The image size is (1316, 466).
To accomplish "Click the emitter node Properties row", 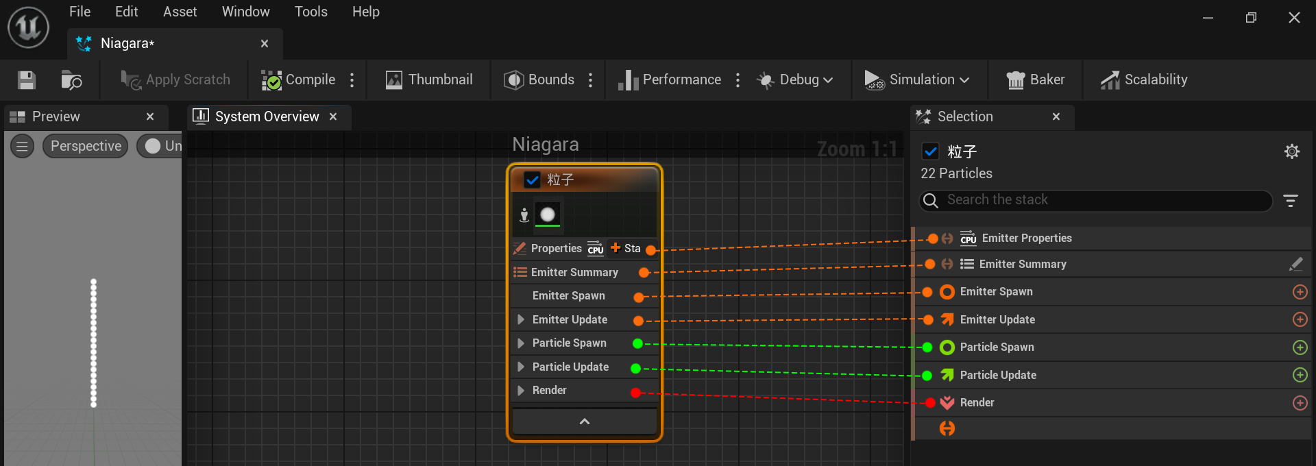I will [x=557, y=248].
